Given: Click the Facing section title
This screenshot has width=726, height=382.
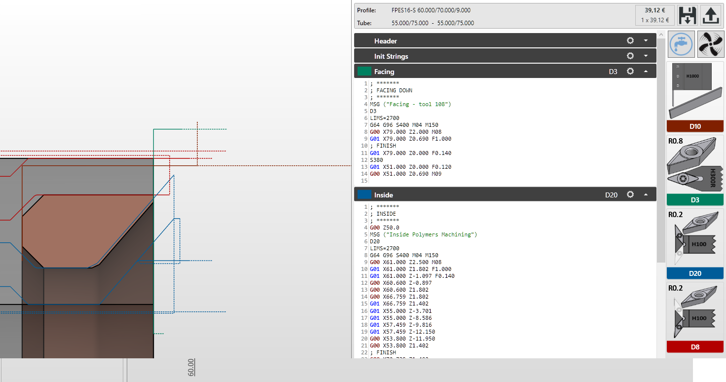Looking at the screenshot, I should 384,72.
